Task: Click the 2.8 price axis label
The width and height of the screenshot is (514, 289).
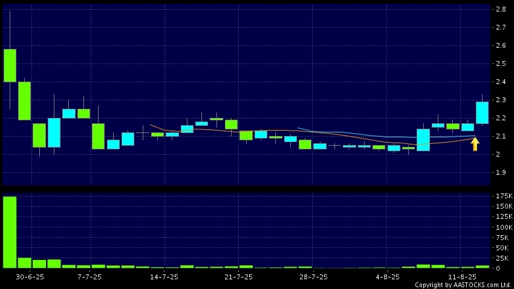Action: (501, 9)
